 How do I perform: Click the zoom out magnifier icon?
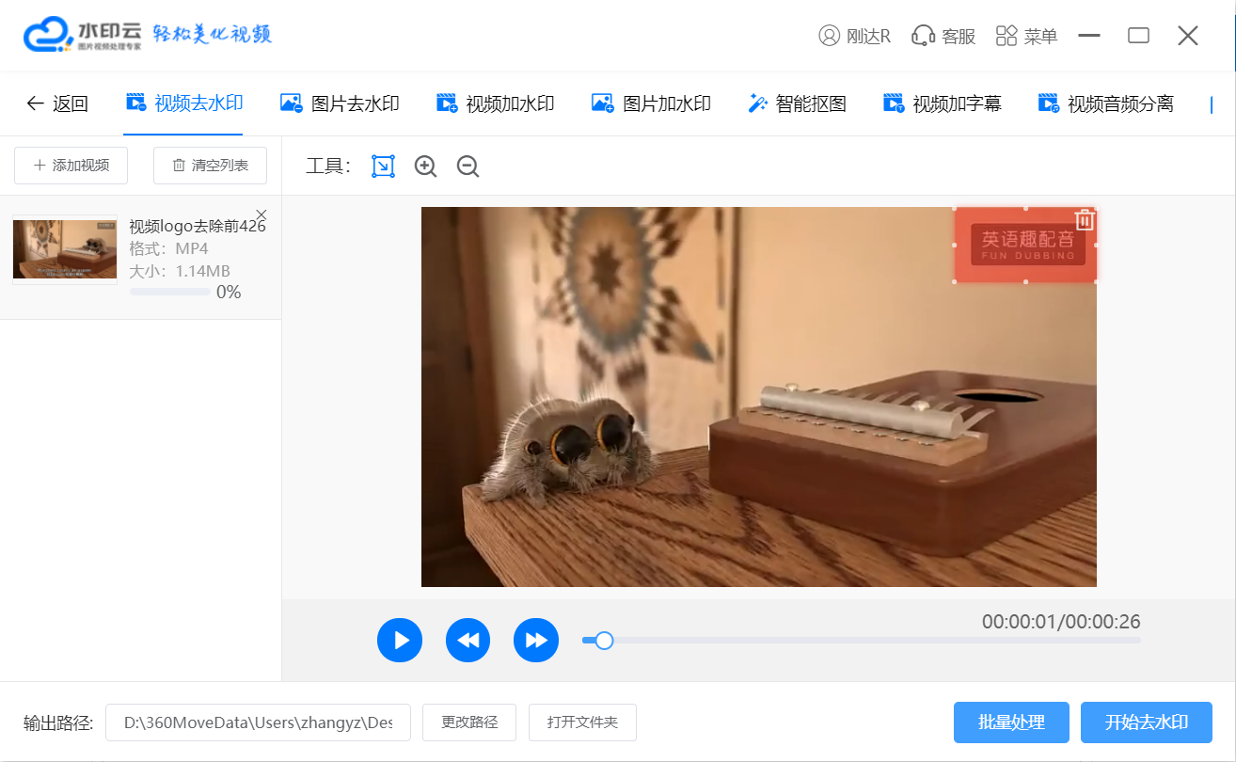467,167
